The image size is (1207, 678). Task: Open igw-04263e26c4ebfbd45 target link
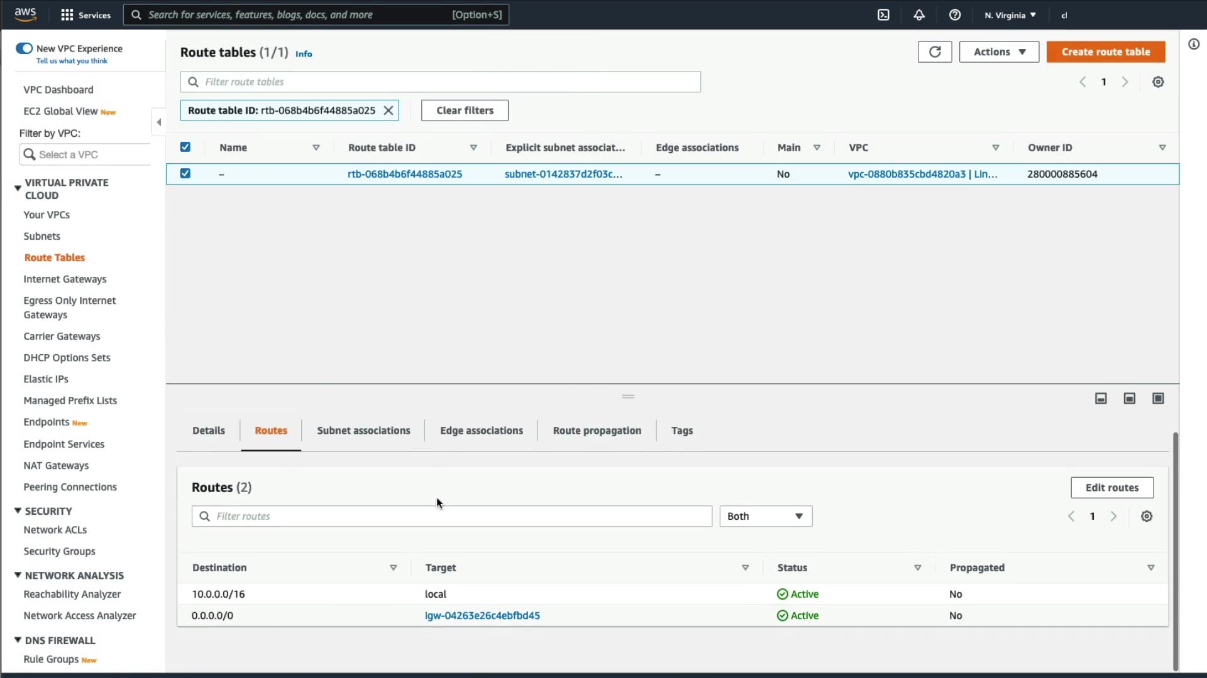(x=482, y=616)
